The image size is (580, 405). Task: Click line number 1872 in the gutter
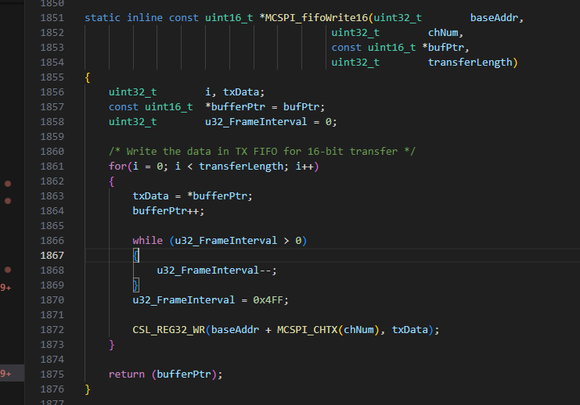point(52,330)
